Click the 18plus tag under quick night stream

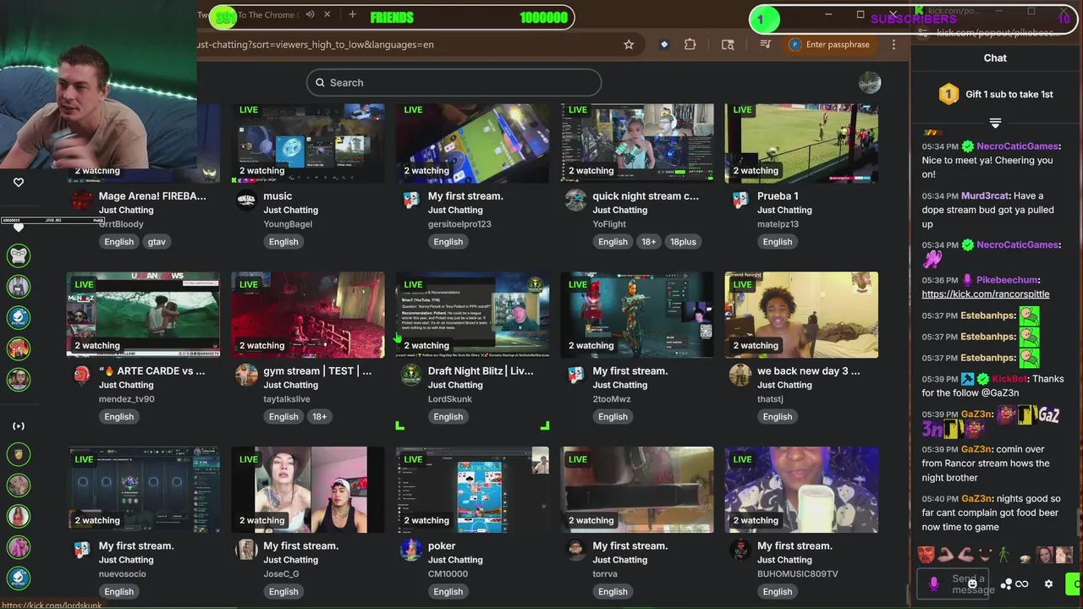pos(683,242)
